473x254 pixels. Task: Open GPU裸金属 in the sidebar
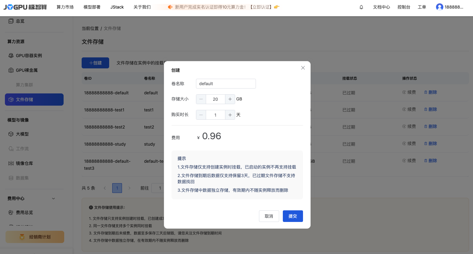click(x=27, y=70)
